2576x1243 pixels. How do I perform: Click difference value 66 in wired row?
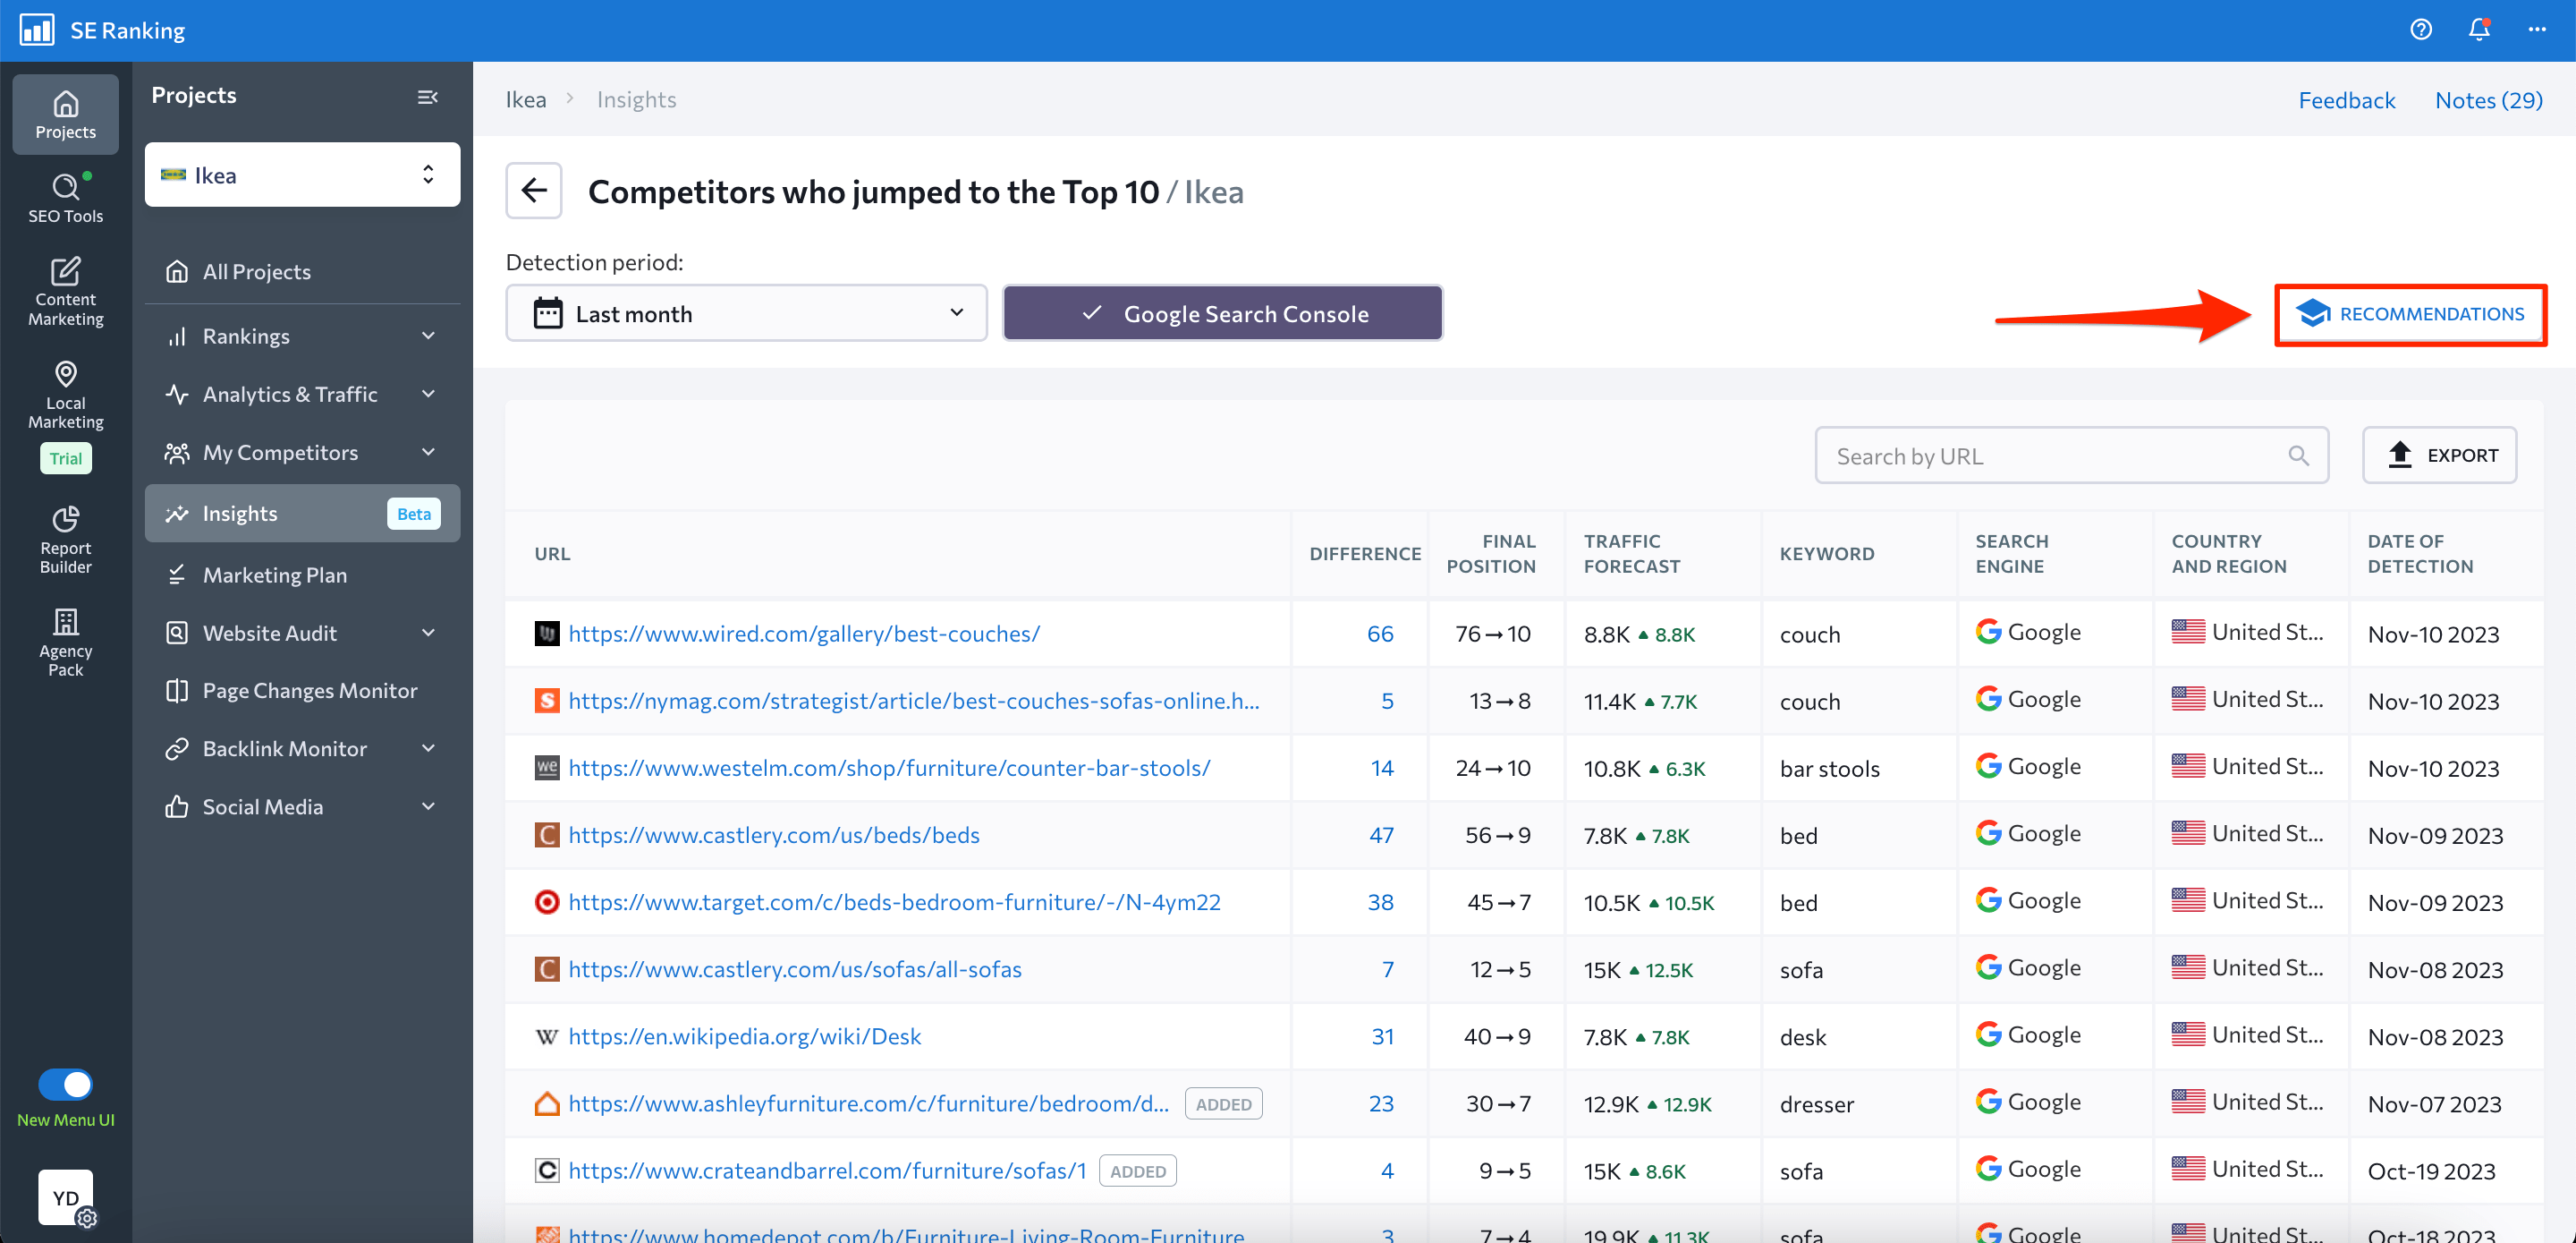coord(1380,634)
